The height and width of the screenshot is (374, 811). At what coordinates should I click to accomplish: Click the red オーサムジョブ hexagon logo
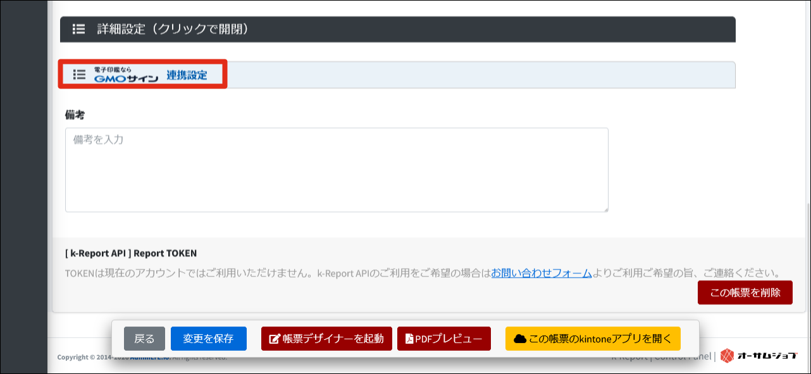727,356
